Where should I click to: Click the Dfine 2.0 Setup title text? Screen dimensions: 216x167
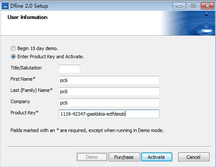tap(29, 6)
